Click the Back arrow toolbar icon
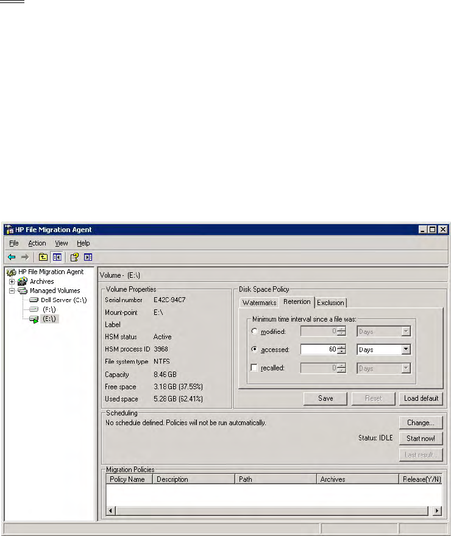451x536 pixels. (12, 257)
